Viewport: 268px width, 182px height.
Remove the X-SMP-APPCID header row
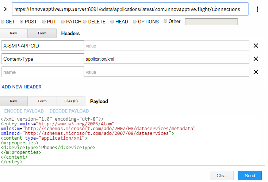[x=256, y=46]
